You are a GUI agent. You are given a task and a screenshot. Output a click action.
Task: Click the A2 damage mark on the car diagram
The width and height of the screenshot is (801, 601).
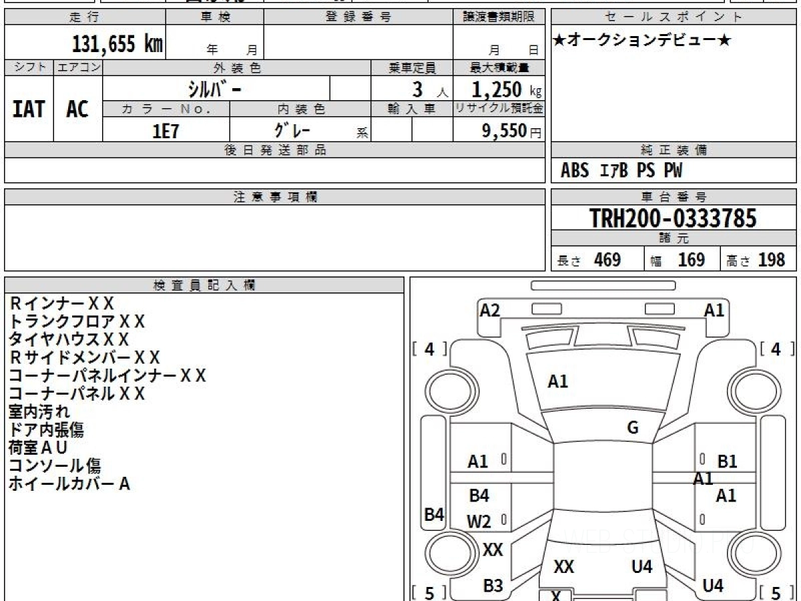pyautogui.click(x=490, y=310)
